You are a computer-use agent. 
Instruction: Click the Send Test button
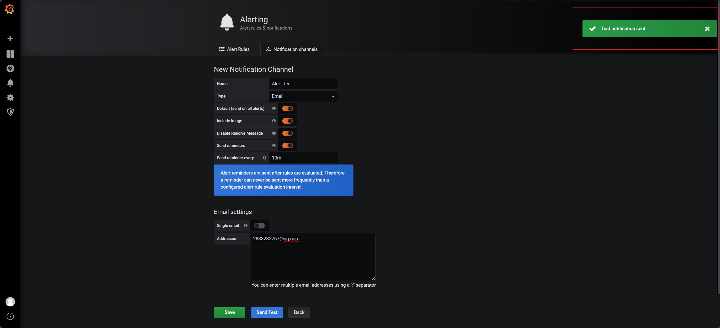[x=267, y=312]
